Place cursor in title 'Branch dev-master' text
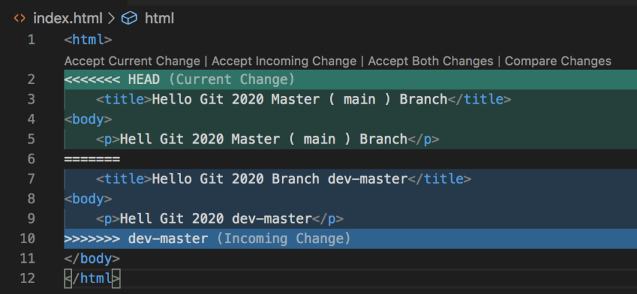637x294 pixels. click(340, 179)
